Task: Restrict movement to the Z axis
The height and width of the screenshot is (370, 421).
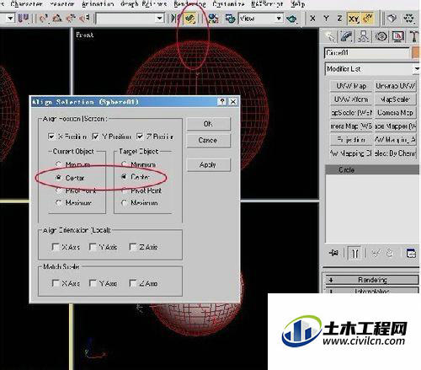Action: coord(339,19)
